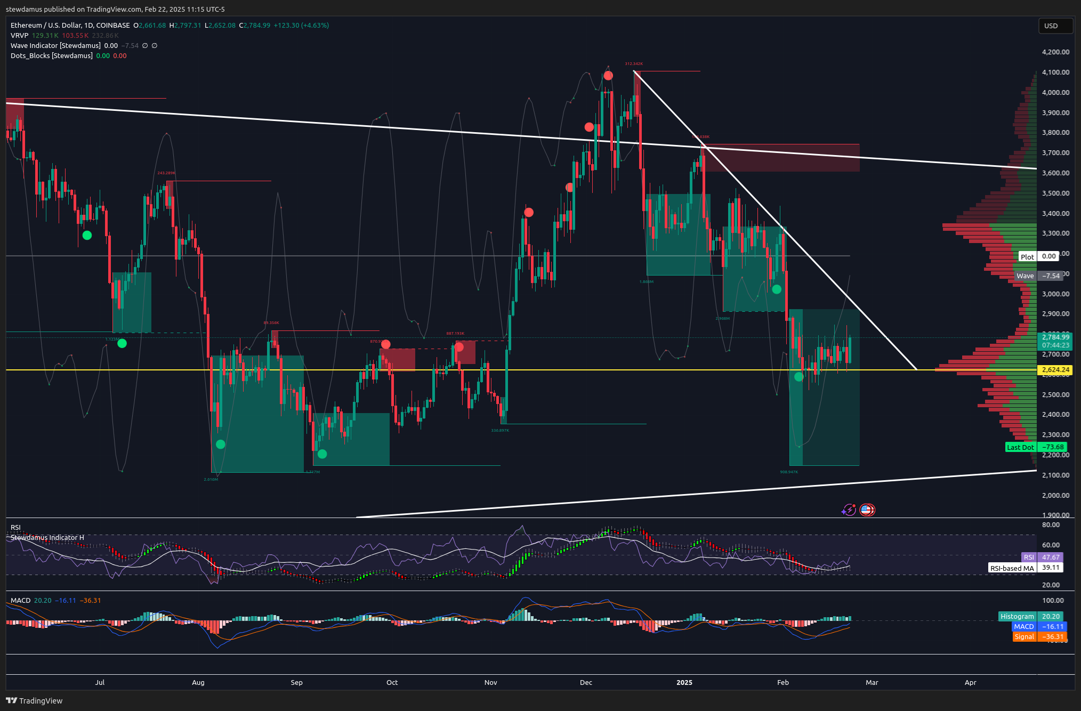Click the gray Wave -7.54 scale label
Viewport: 1081px width, 711px height.
coord(1039,276)
